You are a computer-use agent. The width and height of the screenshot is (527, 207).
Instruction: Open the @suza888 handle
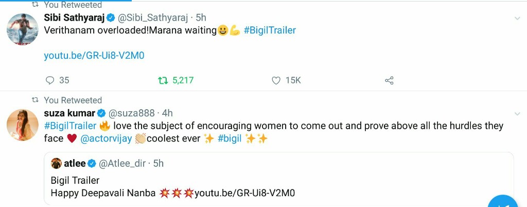click(x=133, y=113)
